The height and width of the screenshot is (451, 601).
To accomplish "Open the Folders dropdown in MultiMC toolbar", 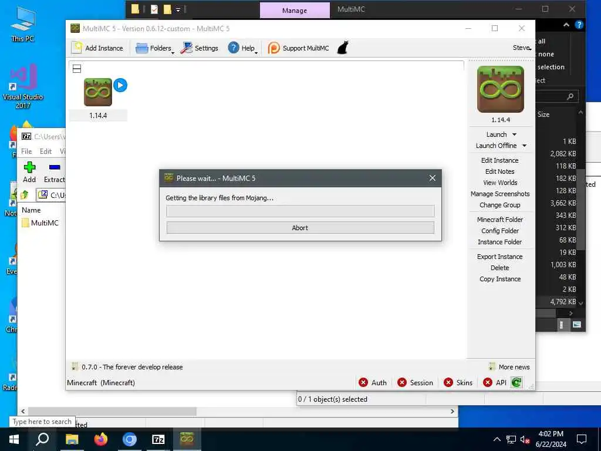I will pos(155,48).
